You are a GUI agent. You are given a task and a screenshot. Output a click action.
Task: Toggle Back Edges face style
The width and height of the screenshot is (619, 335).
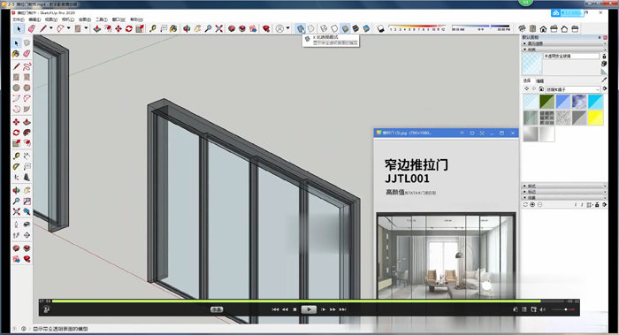click(311, 29)
